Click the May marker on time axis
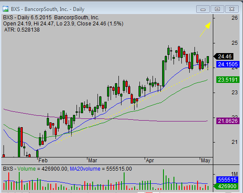 205,161
